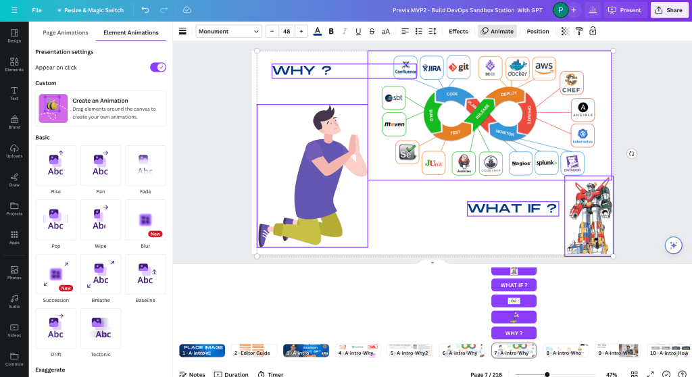Image resolution: width=692 pixels, height=377 pixels.
Task: Click the Redo arrow
Action: tap(164, 9)
